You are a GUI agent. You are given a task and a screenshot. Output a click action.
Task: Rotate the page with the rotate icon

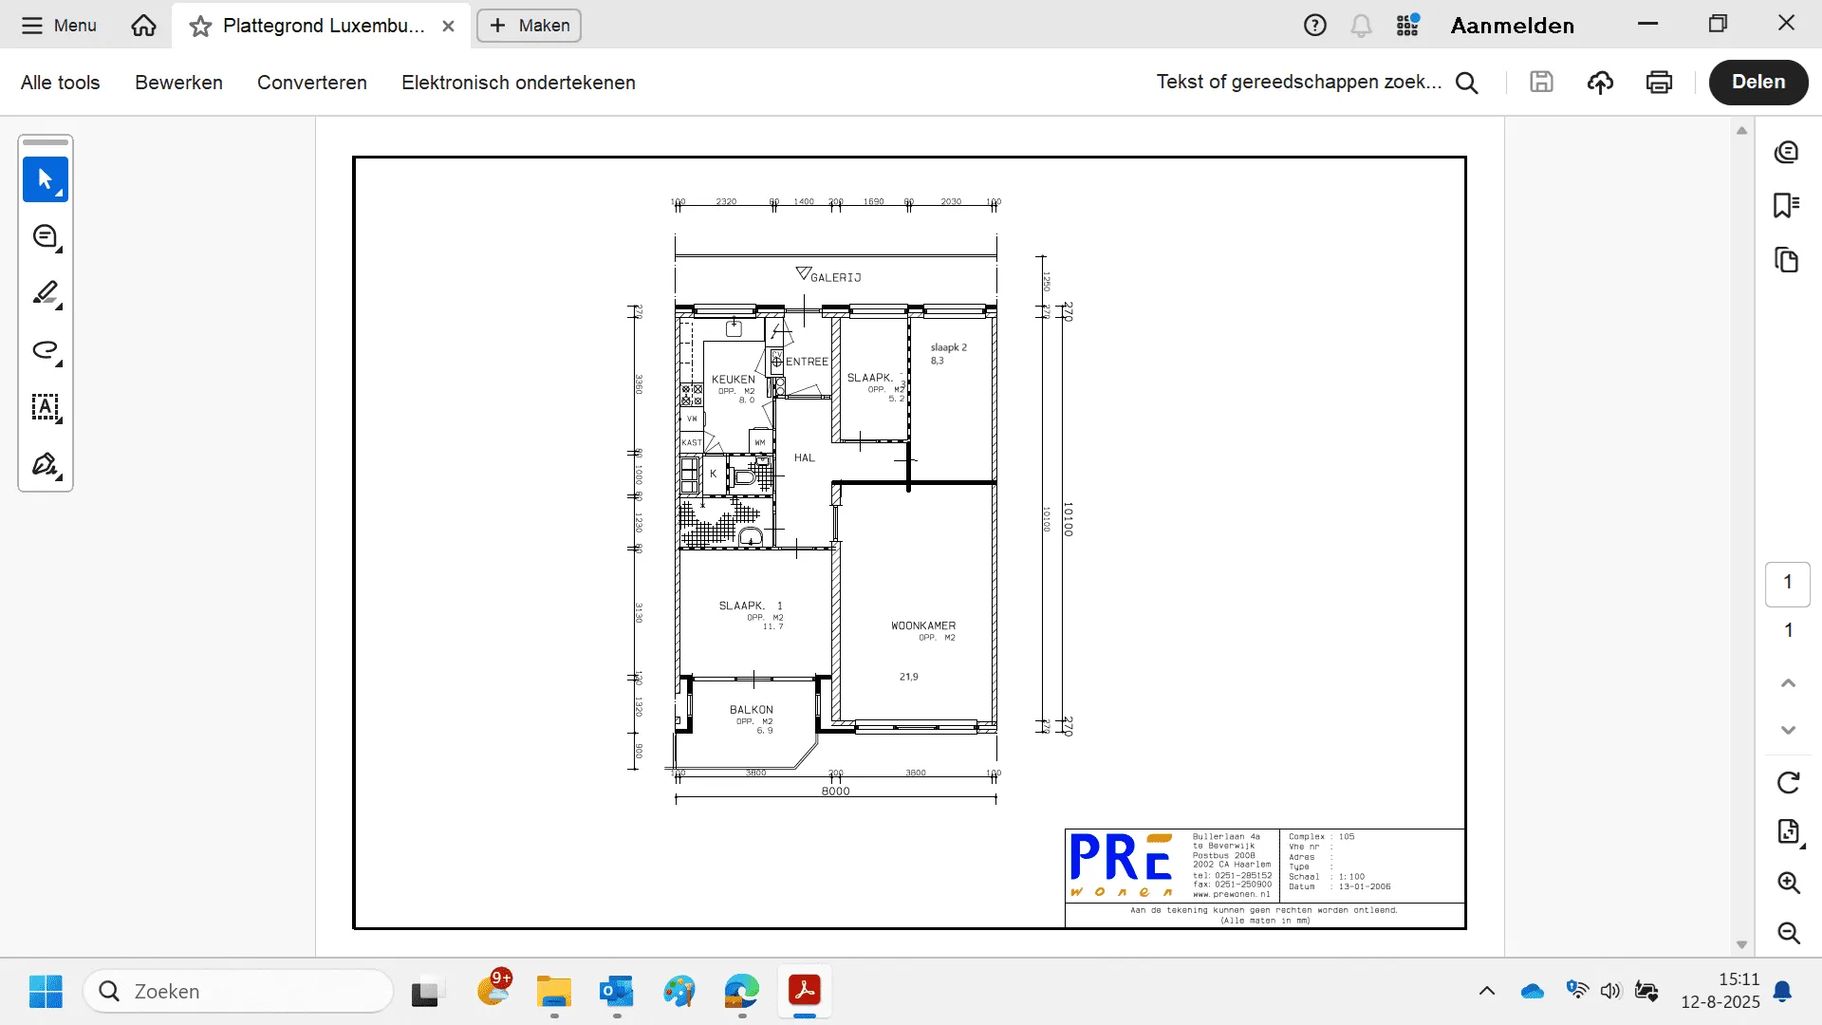(1788, 782)
